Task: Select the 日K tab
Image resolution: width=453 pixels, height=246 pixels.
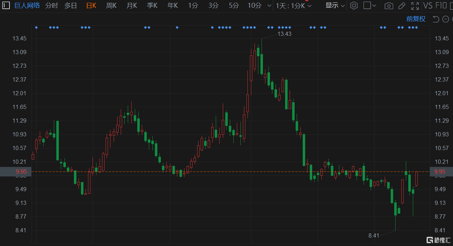Action: [x=91, y=5]
